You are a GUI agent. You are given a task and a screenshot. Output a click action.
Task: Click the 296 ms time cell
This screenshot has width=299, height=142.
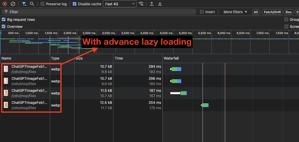[x=155, y=79]
